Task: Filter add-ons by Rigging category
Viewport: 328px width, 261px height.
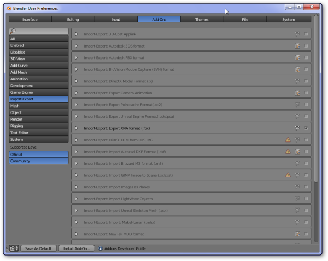Action: click(38, 126)
